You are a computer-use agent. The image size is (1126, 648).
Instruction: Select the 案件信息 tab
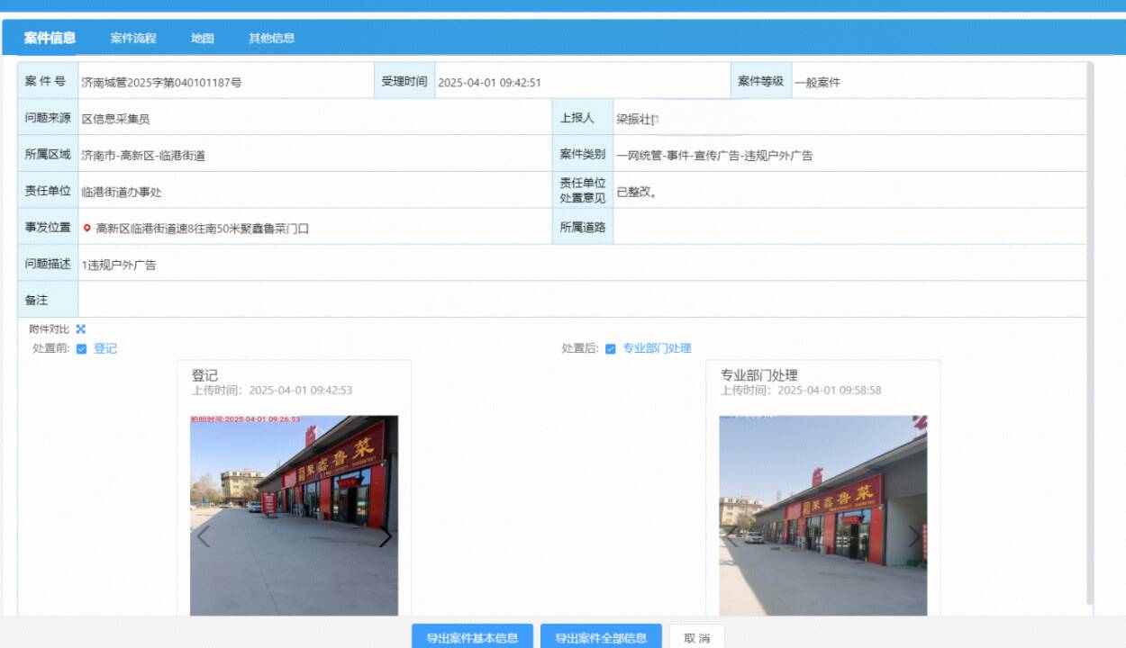point(50,39)
